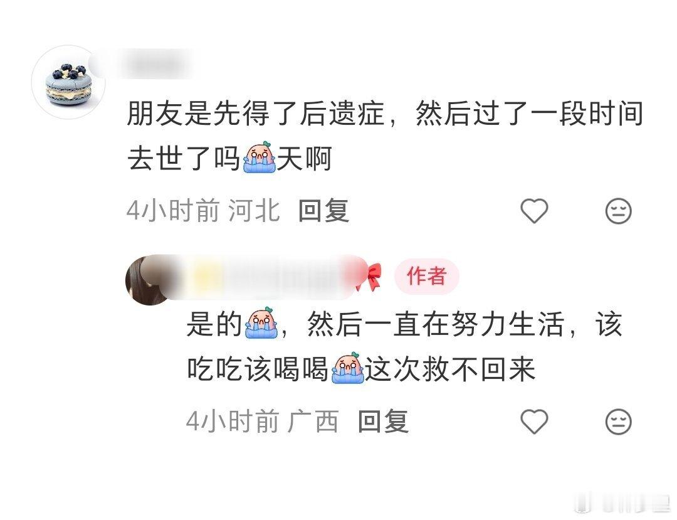Click the 4小时前 广西 timestamp
The image size is (677, 520).
(263, 422)
